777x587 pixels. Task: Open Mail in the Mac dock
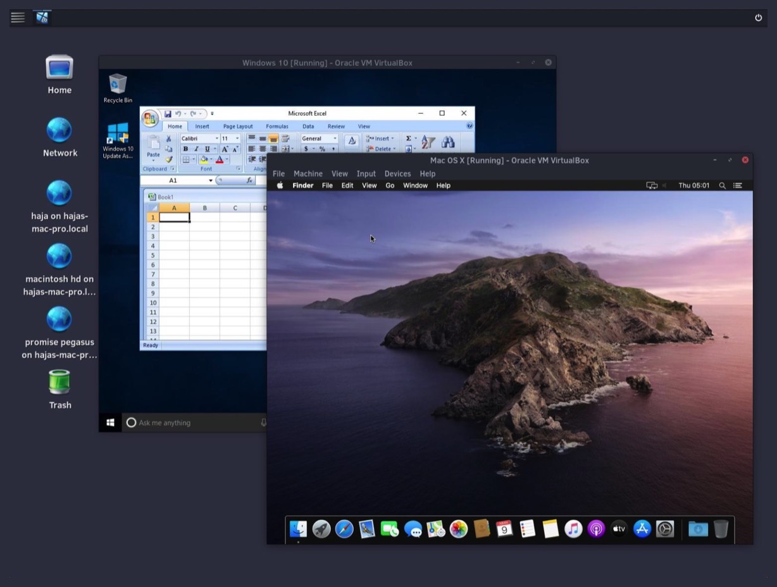[x=367, y=529]
